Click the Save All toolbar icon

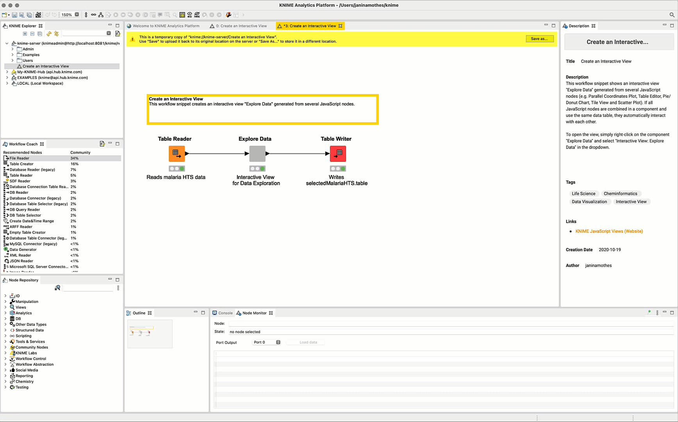pyautogui.click(x=29, y=15)
